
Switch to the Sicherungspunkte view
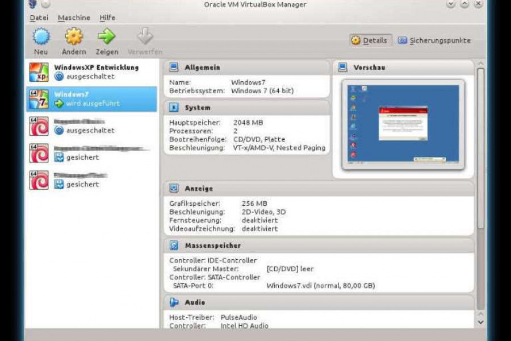[434, 40]
